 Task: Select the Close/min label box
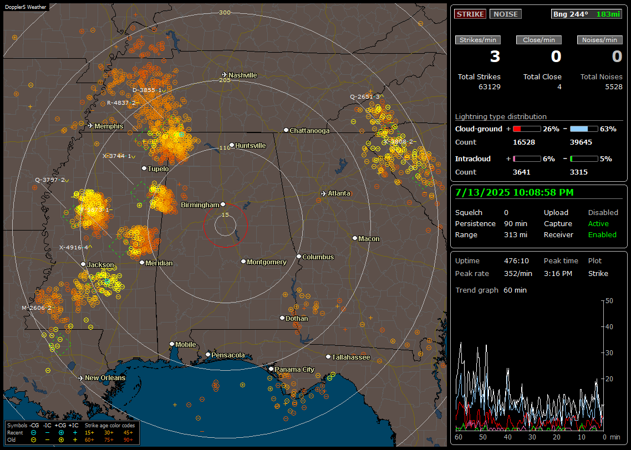click(x=539, y=40)
